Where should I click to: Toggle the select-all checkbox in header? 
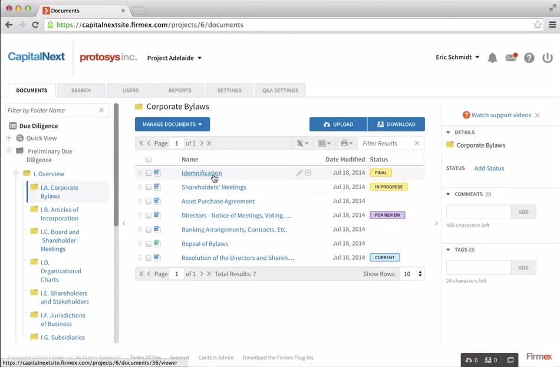point(149,159)
